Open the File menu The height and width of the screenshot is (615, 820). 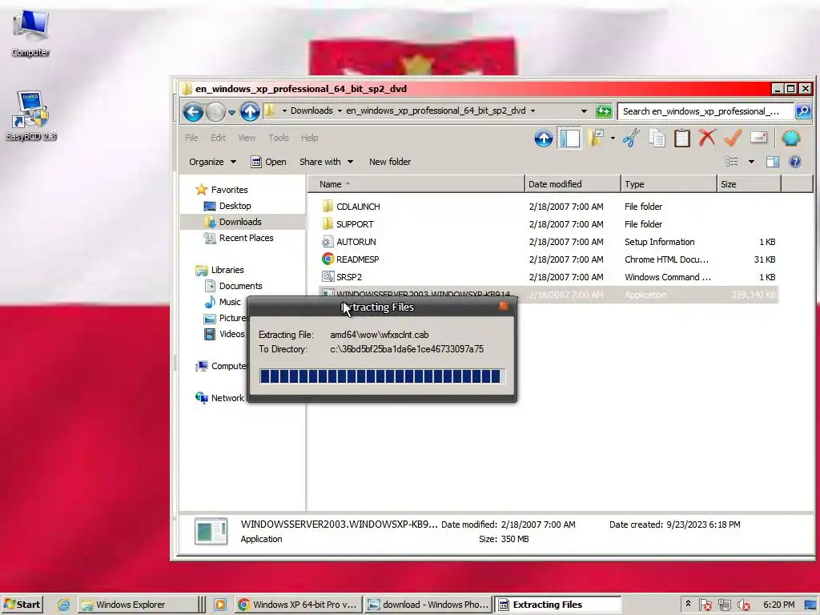(x=191, y=138)
